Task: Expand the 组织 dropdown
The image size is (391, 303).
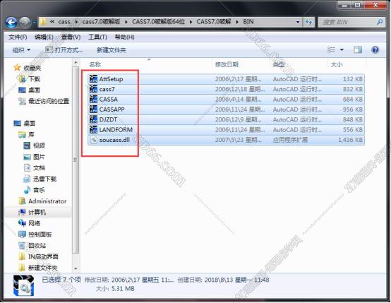Action: click(x=21, y=50)
